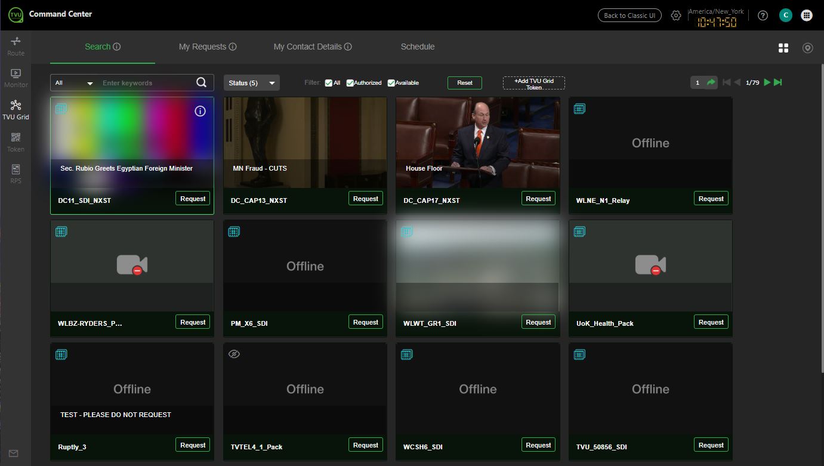Disable the Available filter checkbox

coord(391,82)
